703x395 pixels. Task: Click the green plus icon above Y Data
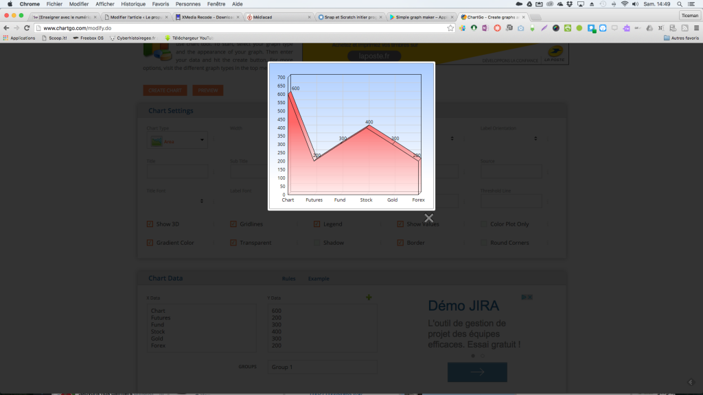pyautogui.click(x=369, y=297)
